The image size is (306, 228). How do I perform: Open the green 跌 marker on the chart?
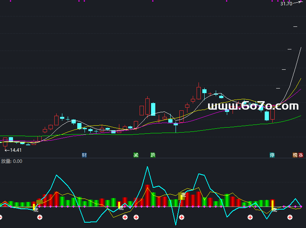point(153,155)
